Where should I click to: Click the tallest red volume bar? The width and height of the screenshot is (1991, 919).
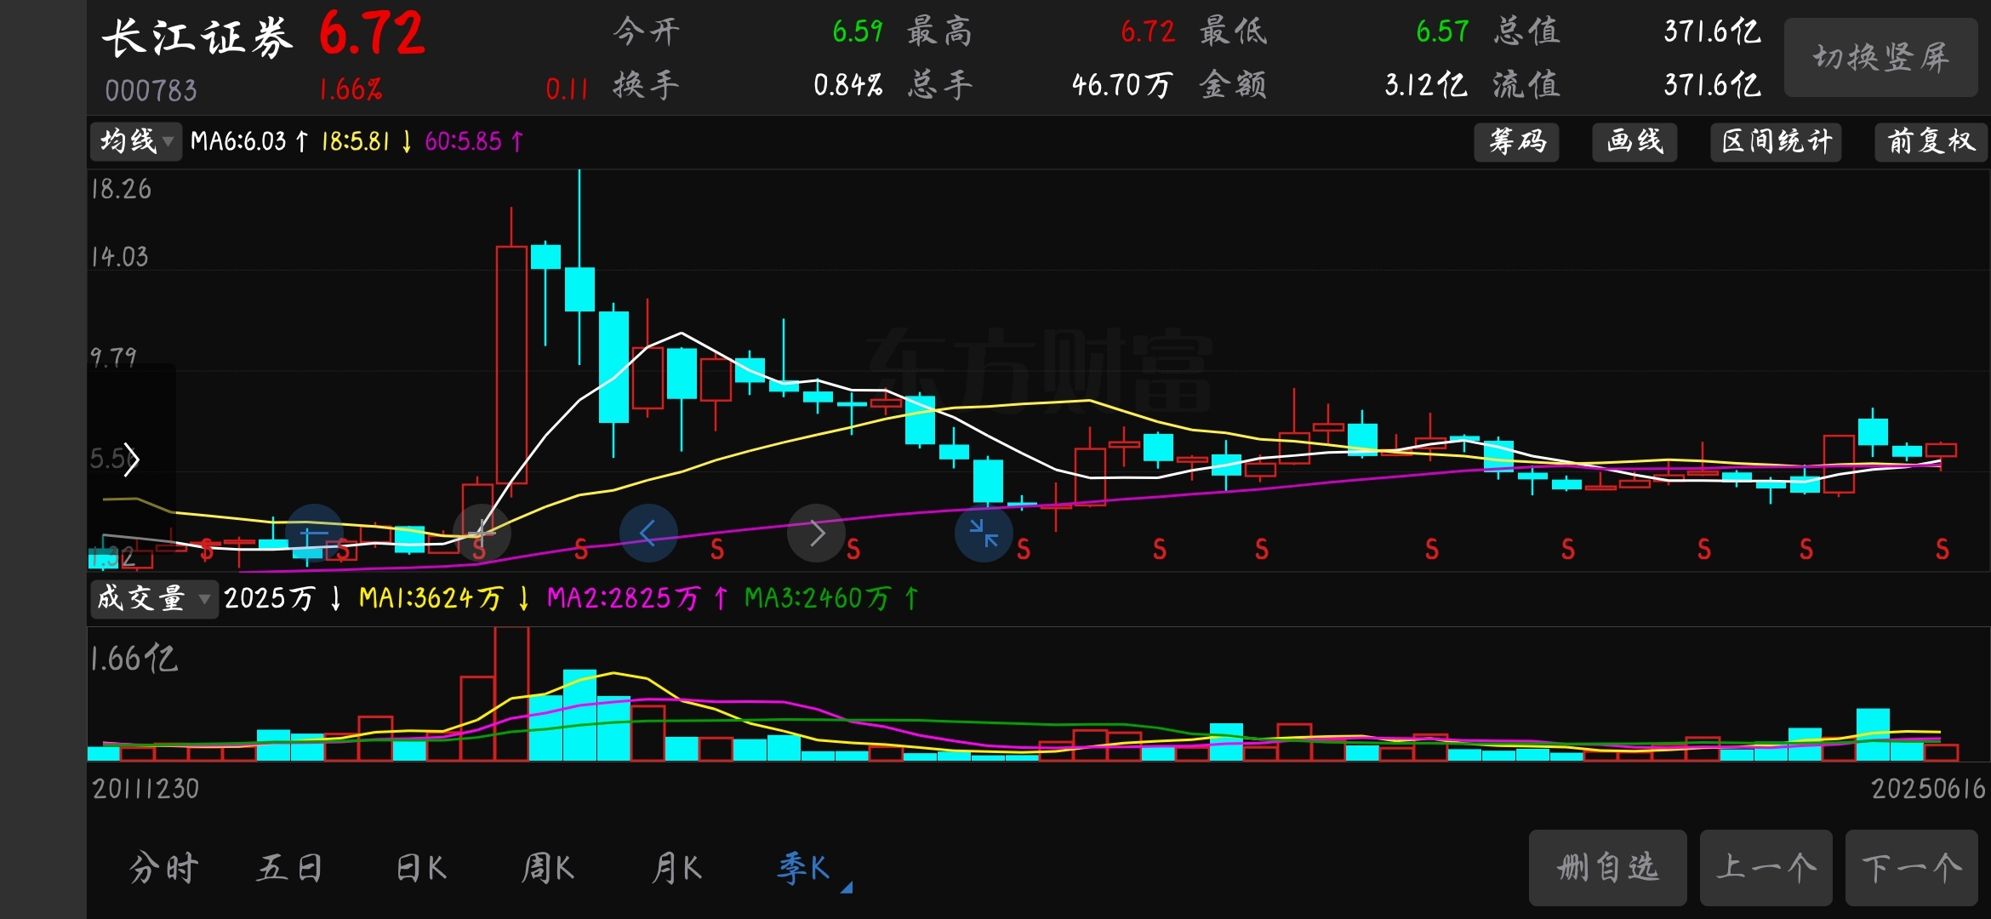(511, 694)
